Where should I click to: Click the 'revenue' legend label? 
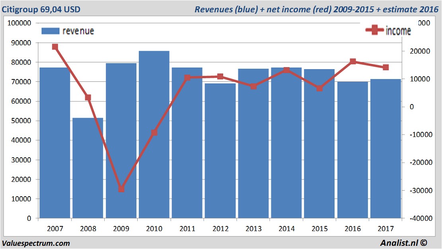click(78, 31)
